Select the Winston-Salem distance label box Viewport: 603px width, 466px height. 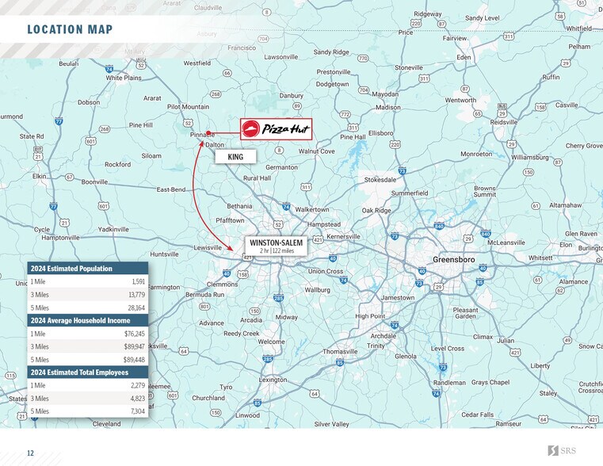271,246
